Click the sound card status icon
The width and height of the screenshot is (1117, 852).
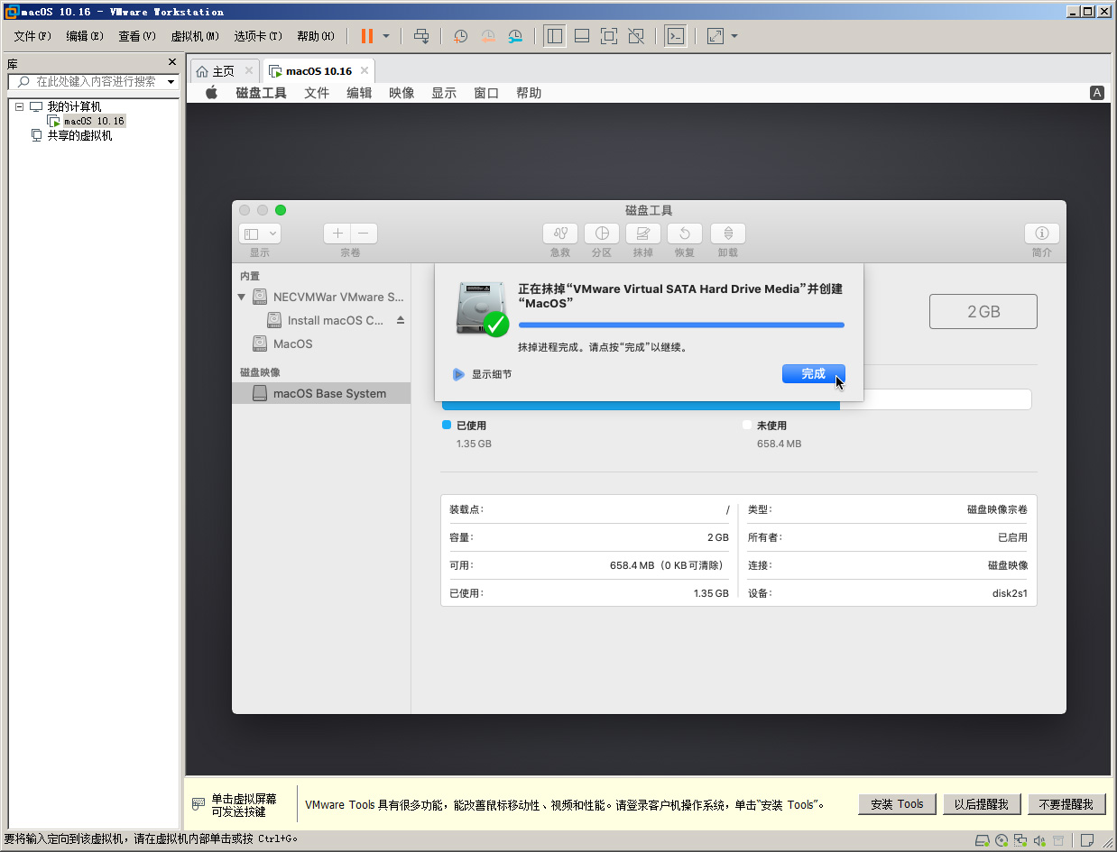[x=1039, y=839]
